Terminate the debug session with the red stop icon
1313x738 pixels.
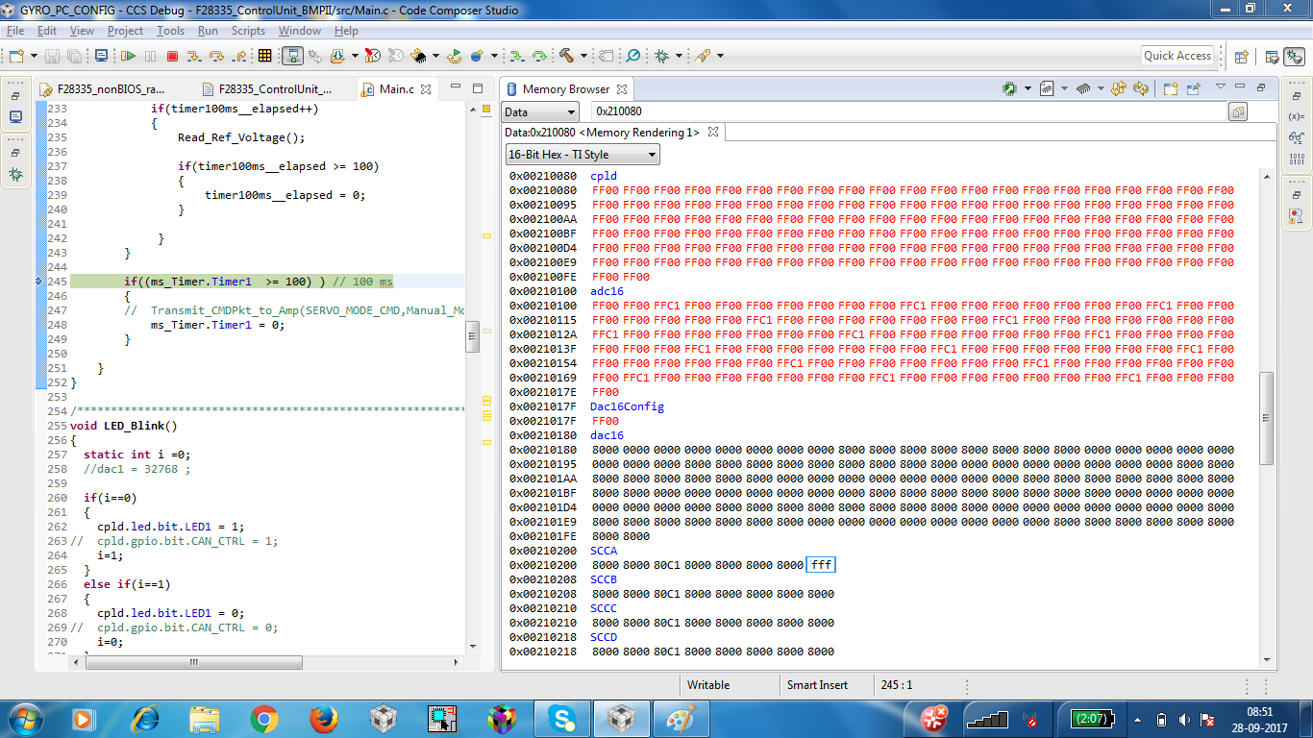[x=173, y=56]
